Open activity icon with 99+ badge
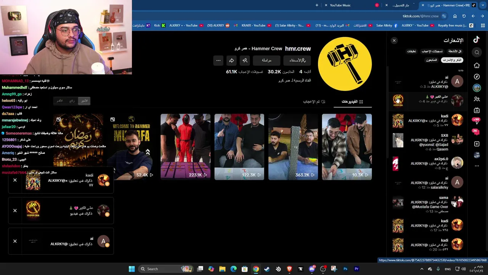 click(x=476, y=121)
